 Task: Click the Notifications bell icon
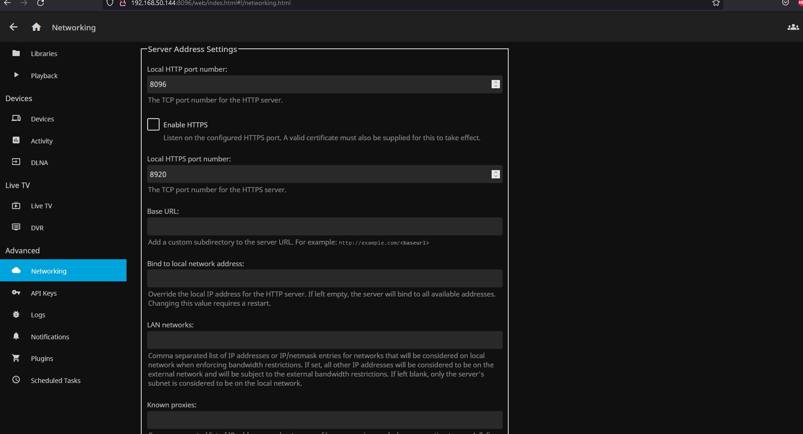[16, 336]
